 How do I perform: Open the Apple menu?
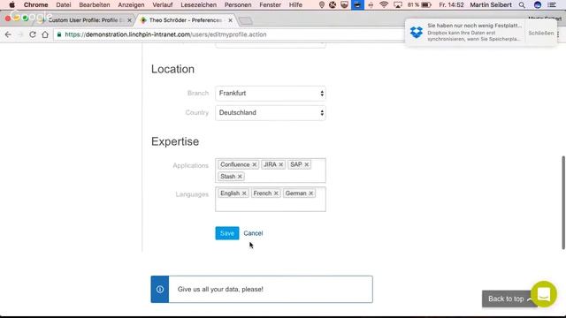pyautogui.click(x=11, y=5)
